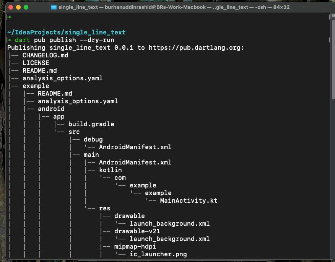The width and height of the screenshot is (335, 262).
Task: Click the MainActivity.kt entry
Action: click(189, 201)
